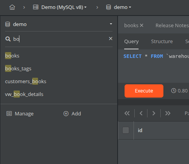Screen dimensions: 189x164
Task: Open the customers_books table
Action: [x=26, y=82]
